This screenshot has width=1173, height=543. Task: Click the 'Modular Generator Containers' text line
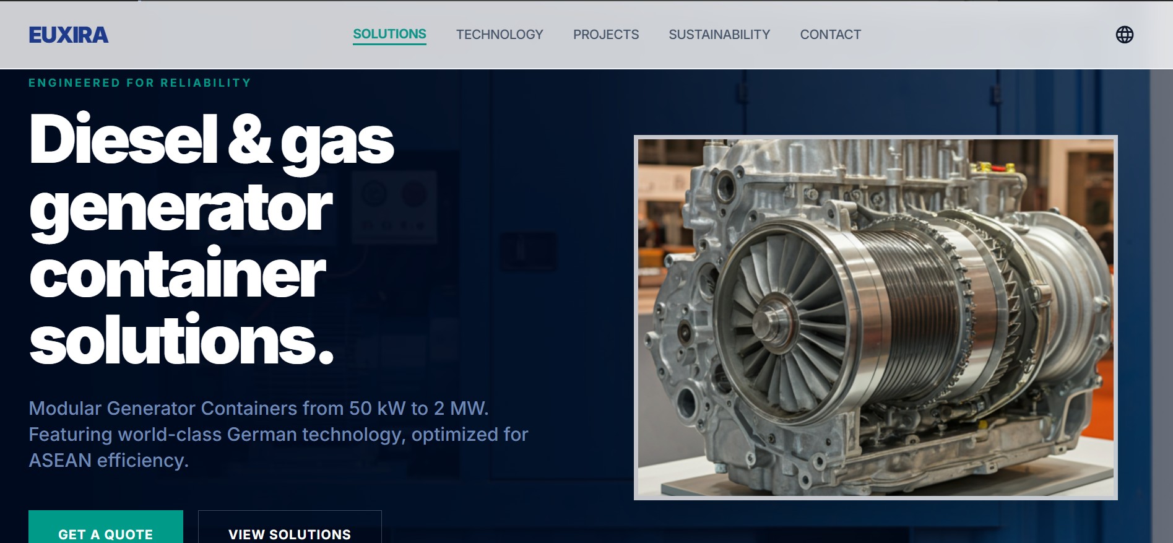tap(259, 409)
